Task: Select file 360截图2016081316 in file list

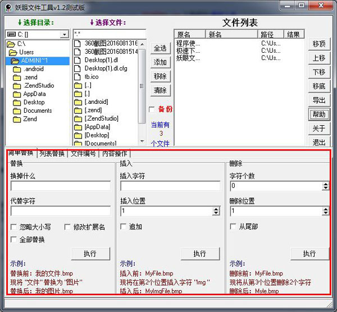Action: coord(106,43)
